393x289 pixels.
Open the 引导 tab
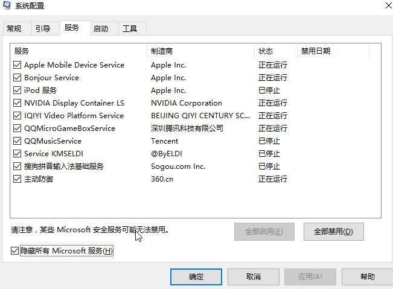(x=43, y=28)
